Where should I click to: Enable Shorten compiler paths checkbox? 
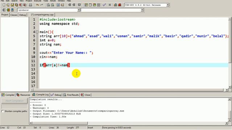point(3,111)
